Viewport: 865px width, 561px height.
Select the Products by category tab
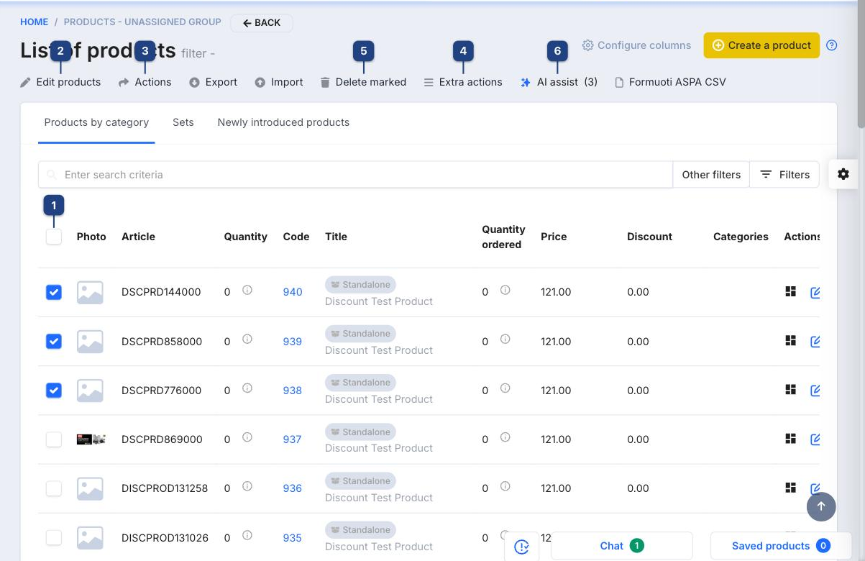click(96, 122)
